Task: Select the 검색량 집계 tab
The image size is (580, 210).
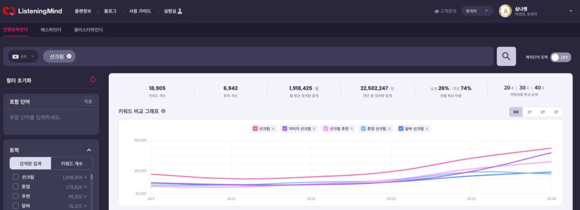Action: (31, 163)
